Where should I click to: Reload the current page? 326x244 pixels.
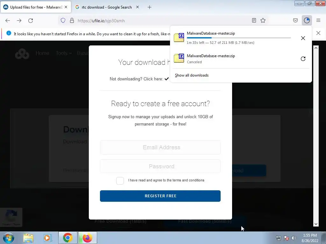coord(31,21)
